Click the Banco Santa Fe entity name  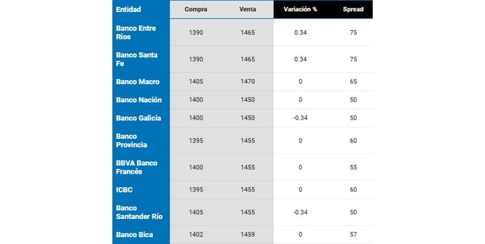click(x=137, y=59)
